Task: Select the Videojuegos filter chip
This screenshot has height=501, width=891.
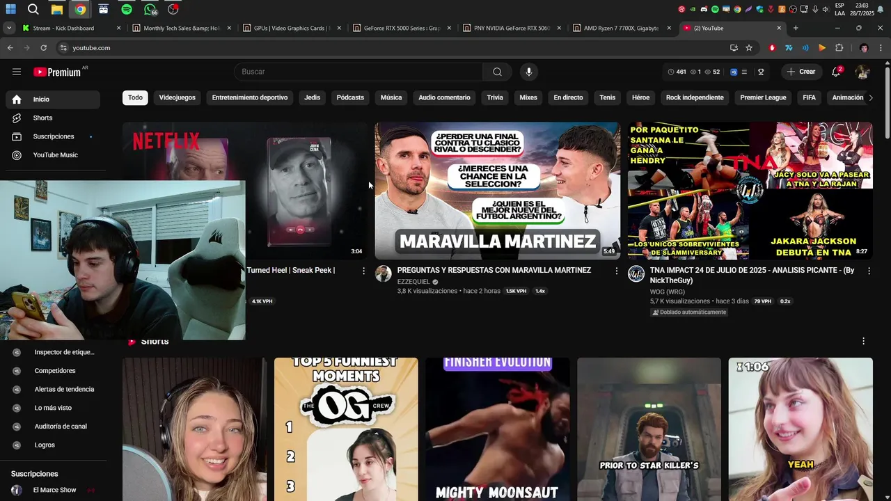Action: [177, 97]
